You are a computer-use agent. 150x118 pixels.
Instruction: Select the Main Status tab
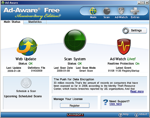point(12,22)
